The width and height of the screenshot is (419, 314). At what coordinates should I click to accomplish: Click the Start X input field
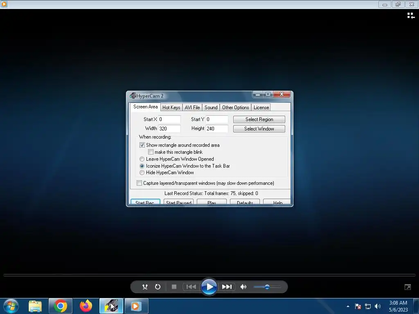tap(169, 119)
